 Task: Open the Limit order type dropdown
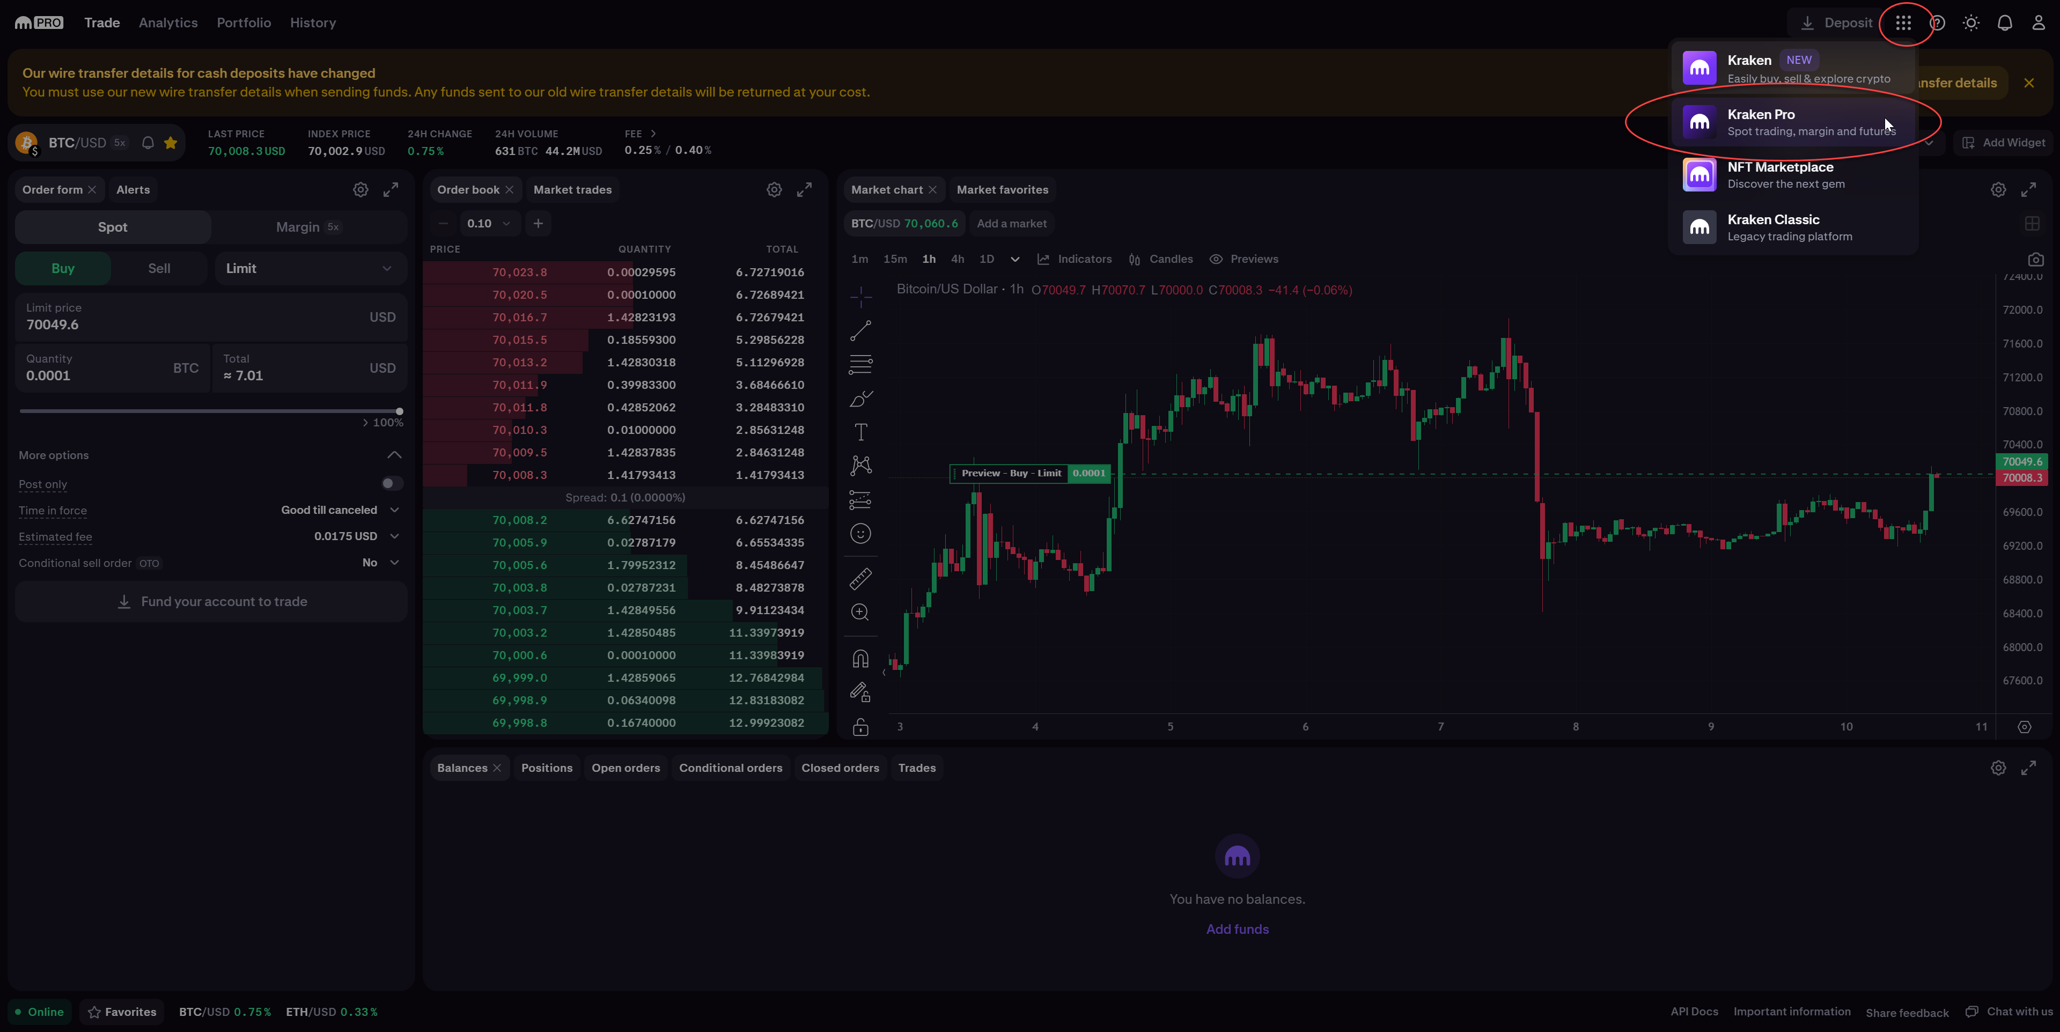(310, 269)
